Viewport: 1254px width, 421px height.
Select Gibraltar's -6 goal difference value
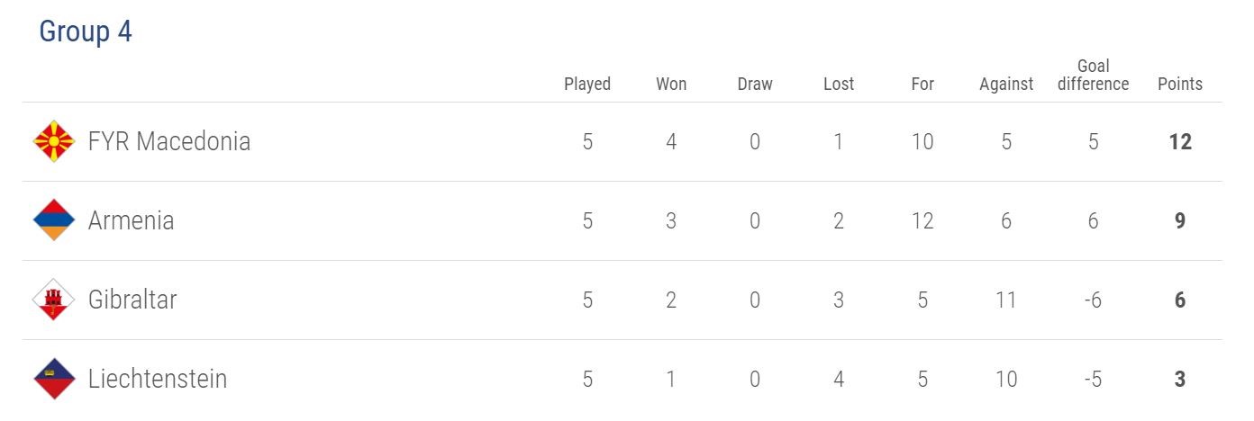(x=1093, y=300)
